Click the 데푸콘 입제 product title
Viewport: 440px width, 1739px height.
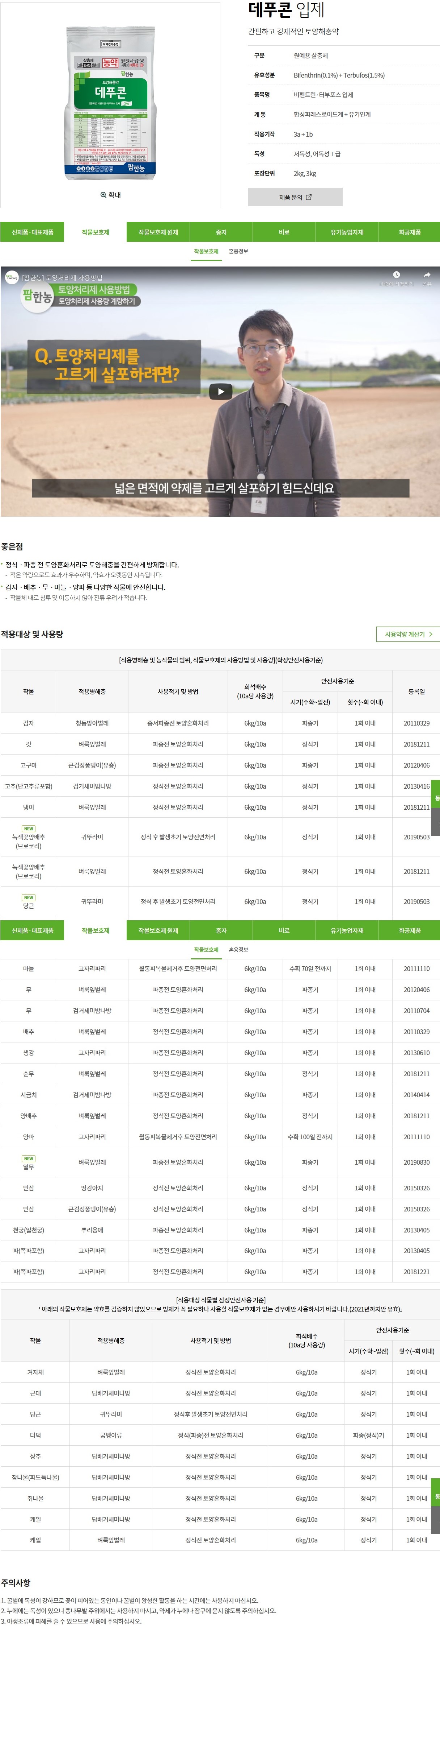point(286,9)
